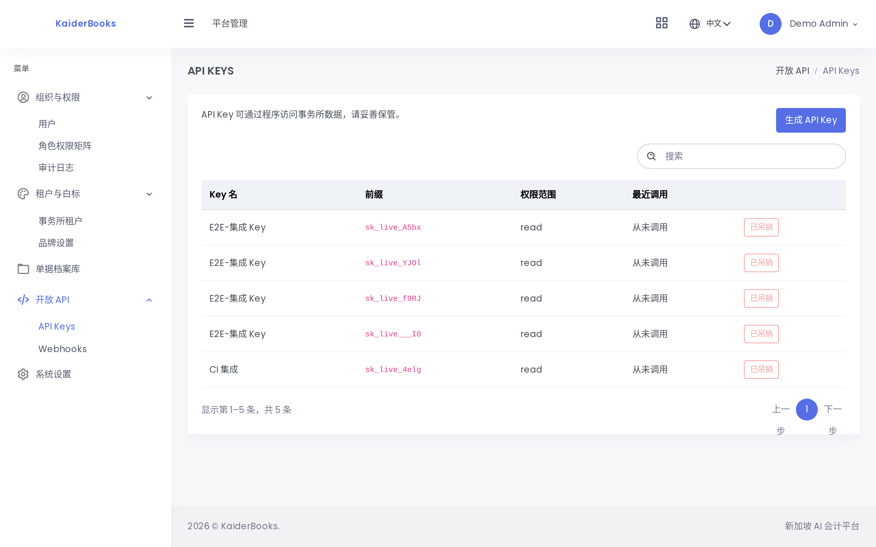Click the 已吊销 badge for sk_live_f9RJ
The width and height of the screenshot is (876, 547).
pyautogui.click(x=761, y=298)
